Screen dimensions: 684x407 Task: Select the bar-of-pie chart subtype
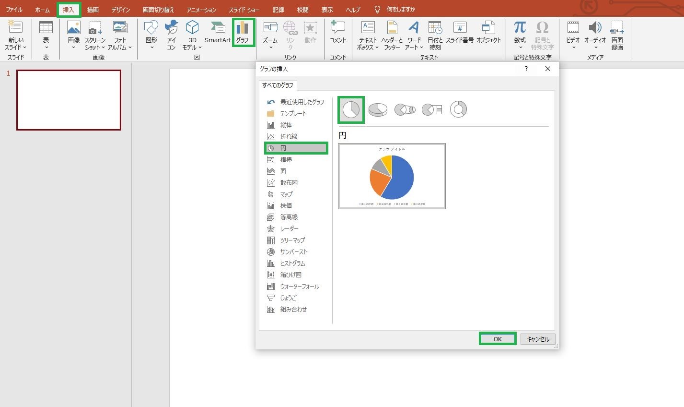pos(432,110)
